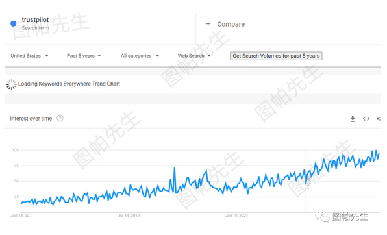Download the Interest over time data

click(353, 119)
